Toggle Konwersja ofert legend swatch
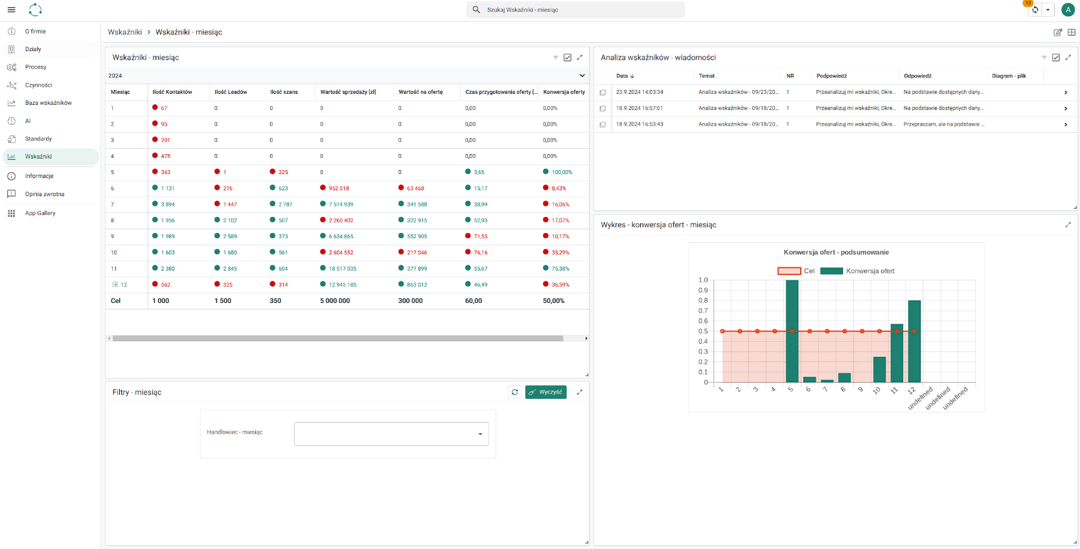The height and width of the screenshot is (549, 1080). [x=831, y=271]
